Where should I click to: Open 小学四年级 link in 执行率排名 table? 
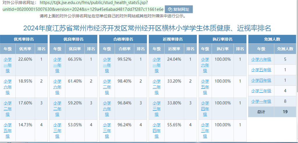[205, 109]
